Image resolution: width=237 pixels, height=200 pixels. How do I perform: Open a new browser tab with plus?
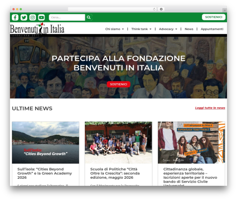[225, 10]
